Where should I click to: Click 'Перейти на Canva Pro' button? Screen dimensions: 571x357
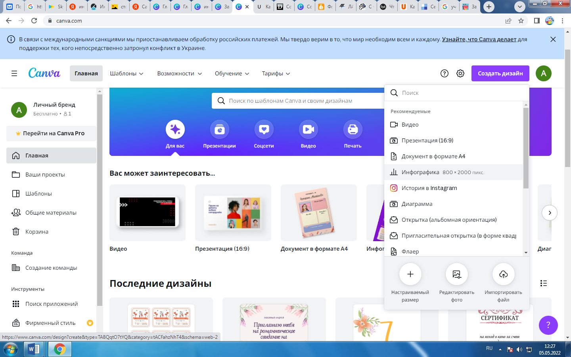pos(52,133)
